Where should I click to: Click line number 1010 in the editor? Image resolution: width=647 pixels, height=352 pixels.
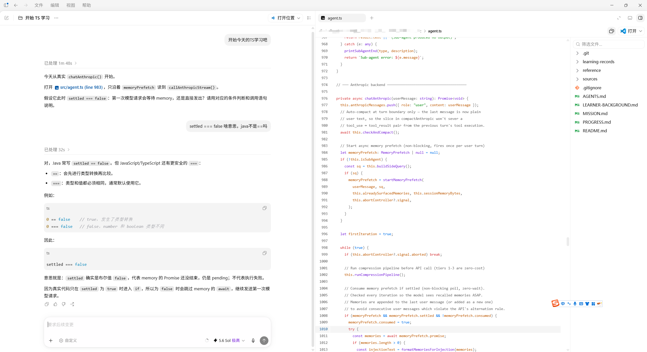coord(323,329)
